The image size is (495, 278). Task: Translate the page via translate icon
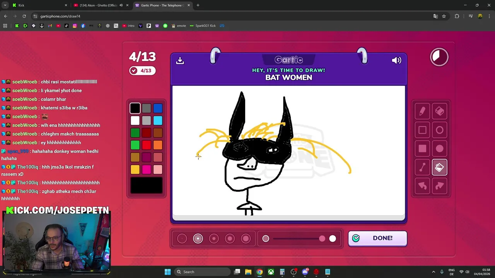point(435,16)
